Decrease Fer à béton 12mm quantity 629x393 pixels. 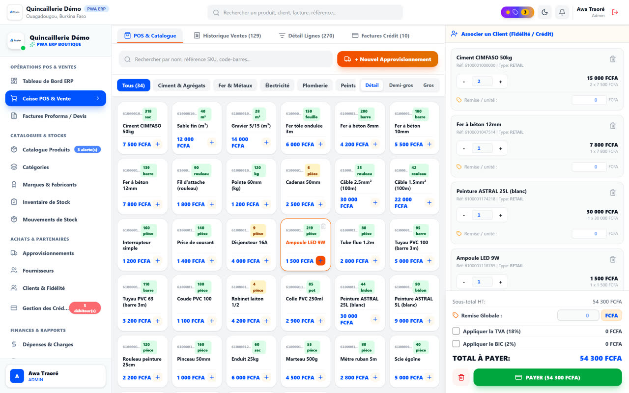464,148
